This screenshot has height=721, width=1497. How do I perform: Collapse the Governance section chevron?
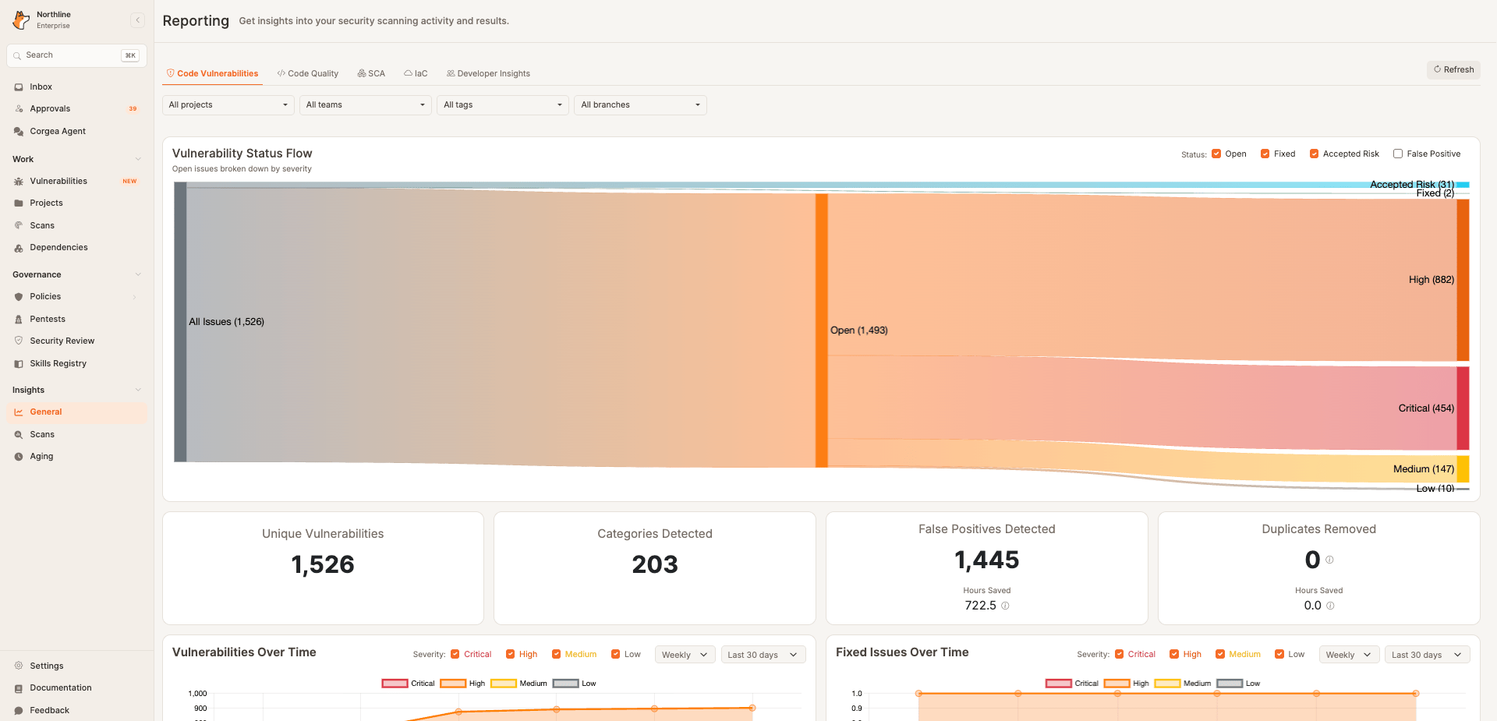(x=138, y=274)
